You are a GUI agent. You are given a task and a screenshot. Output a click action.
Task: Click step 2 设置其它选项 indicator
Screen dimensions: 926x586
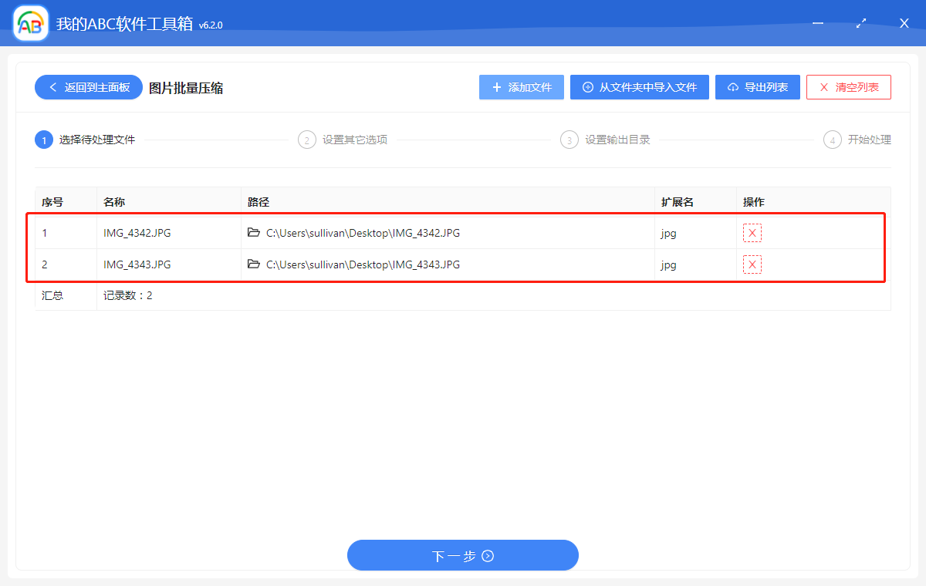pyautogui.click(x=306, y=140)
